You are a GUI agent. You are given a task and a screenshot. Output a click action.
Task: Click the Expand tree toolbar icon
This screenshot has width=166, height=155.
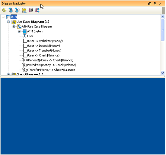point(18,10)
